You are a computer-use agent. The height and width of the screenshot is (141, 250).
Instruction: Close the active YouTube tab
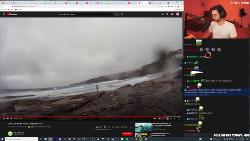(x=146, y=3)
